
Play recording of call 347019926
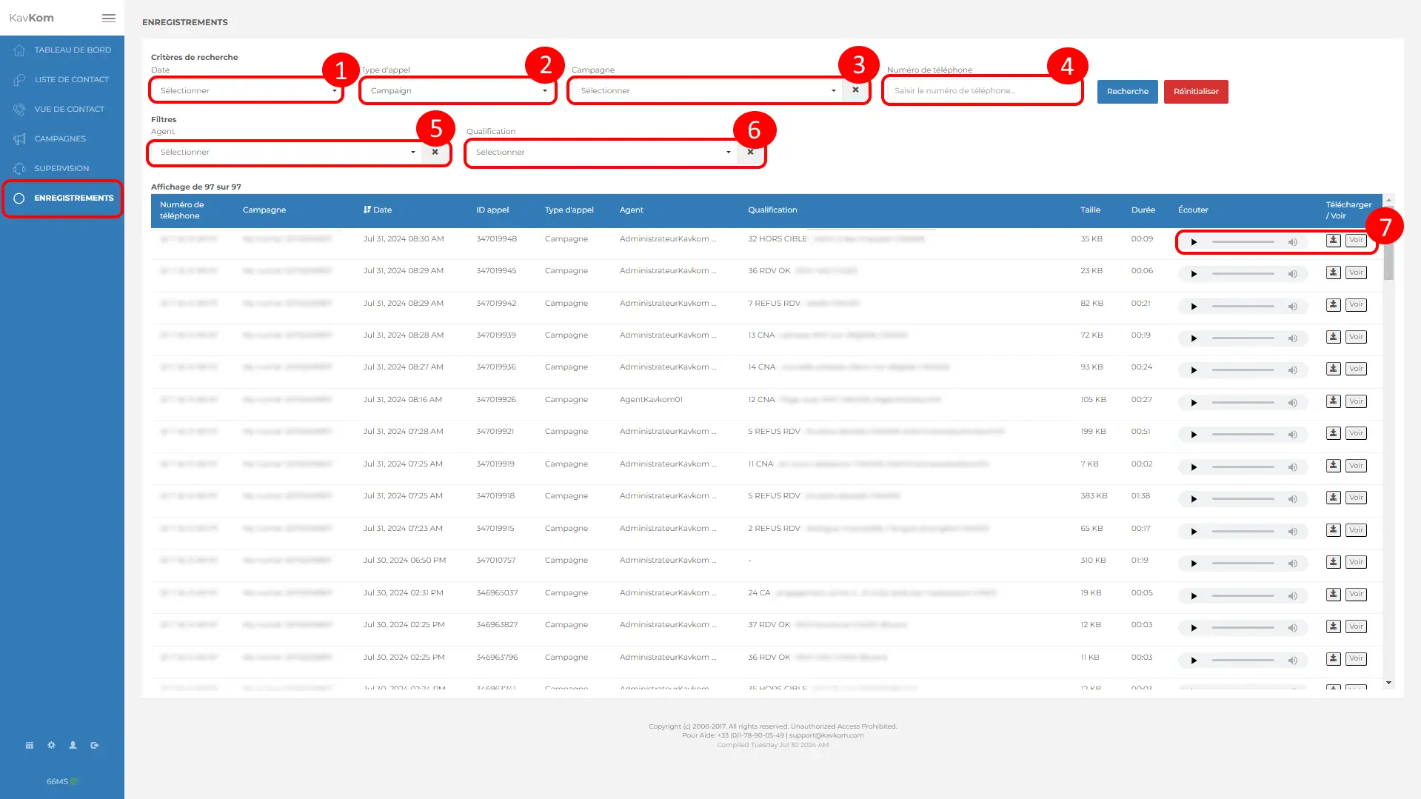tap(1194, 403)
